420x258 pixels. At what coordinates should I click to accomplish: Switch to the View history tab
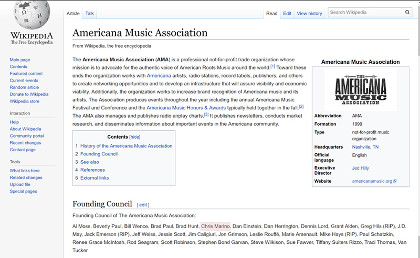pyautogui.click(x=309, y=13)
